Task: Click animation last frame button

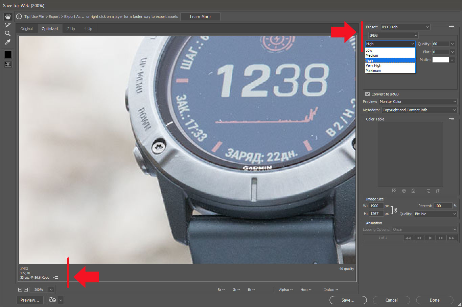Action: [452, 238]
